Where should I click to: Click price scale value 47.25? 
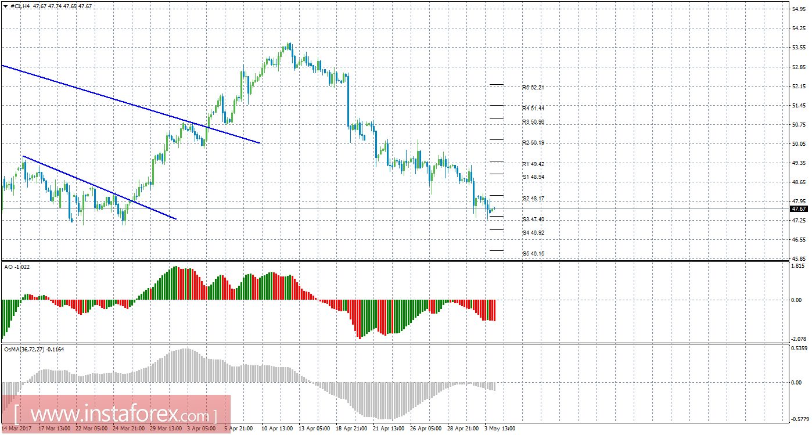[x=799, y=220]
